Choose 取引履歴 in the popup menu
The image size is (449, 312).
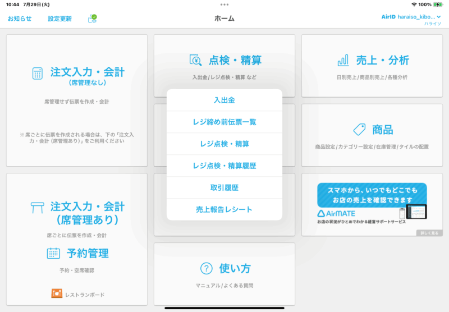[224, 187]
